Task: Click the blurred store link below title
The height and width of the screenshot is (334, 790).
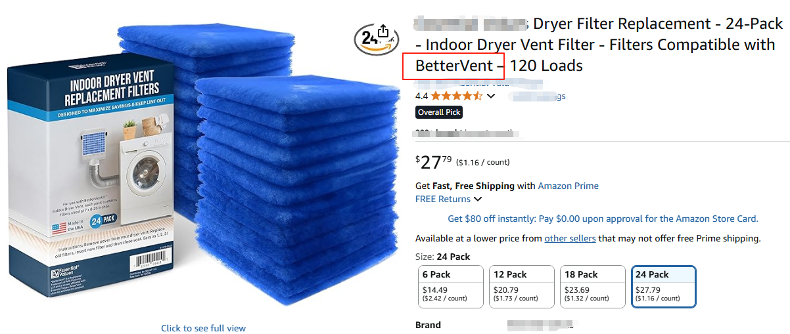Action: pos(478,83)
